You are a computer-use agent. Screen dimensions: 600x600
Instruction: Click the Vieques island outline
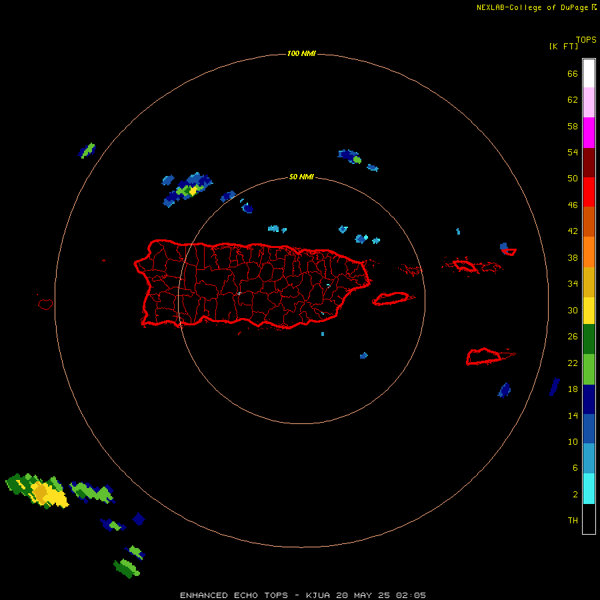point(392,299)
